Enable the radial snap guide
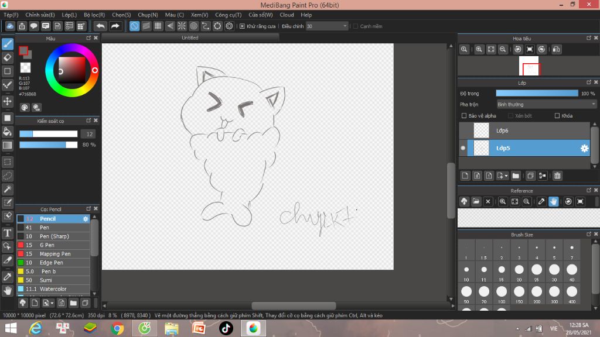 pos(182,26)
